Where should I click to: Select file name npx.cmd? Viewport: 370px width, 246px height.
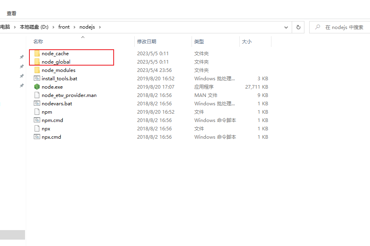tap(51, 137)
